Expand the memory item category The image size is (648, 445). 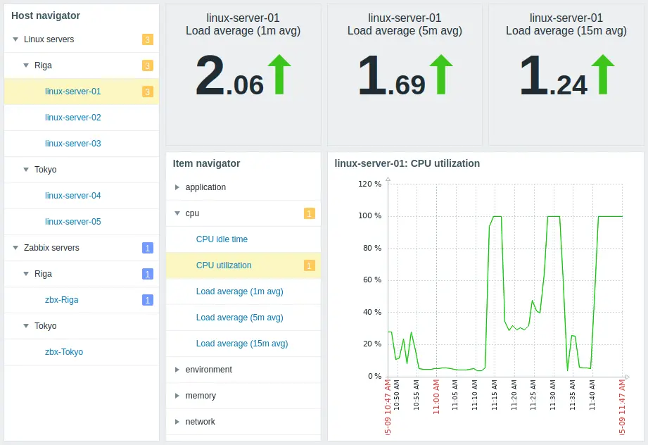pos(177,396)
